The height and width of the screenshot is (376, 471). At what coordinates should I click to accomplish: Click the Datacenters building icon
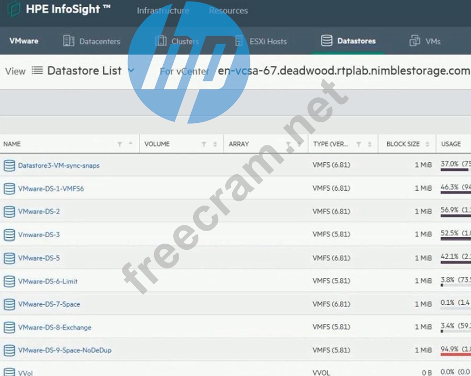tap(69, 41)
